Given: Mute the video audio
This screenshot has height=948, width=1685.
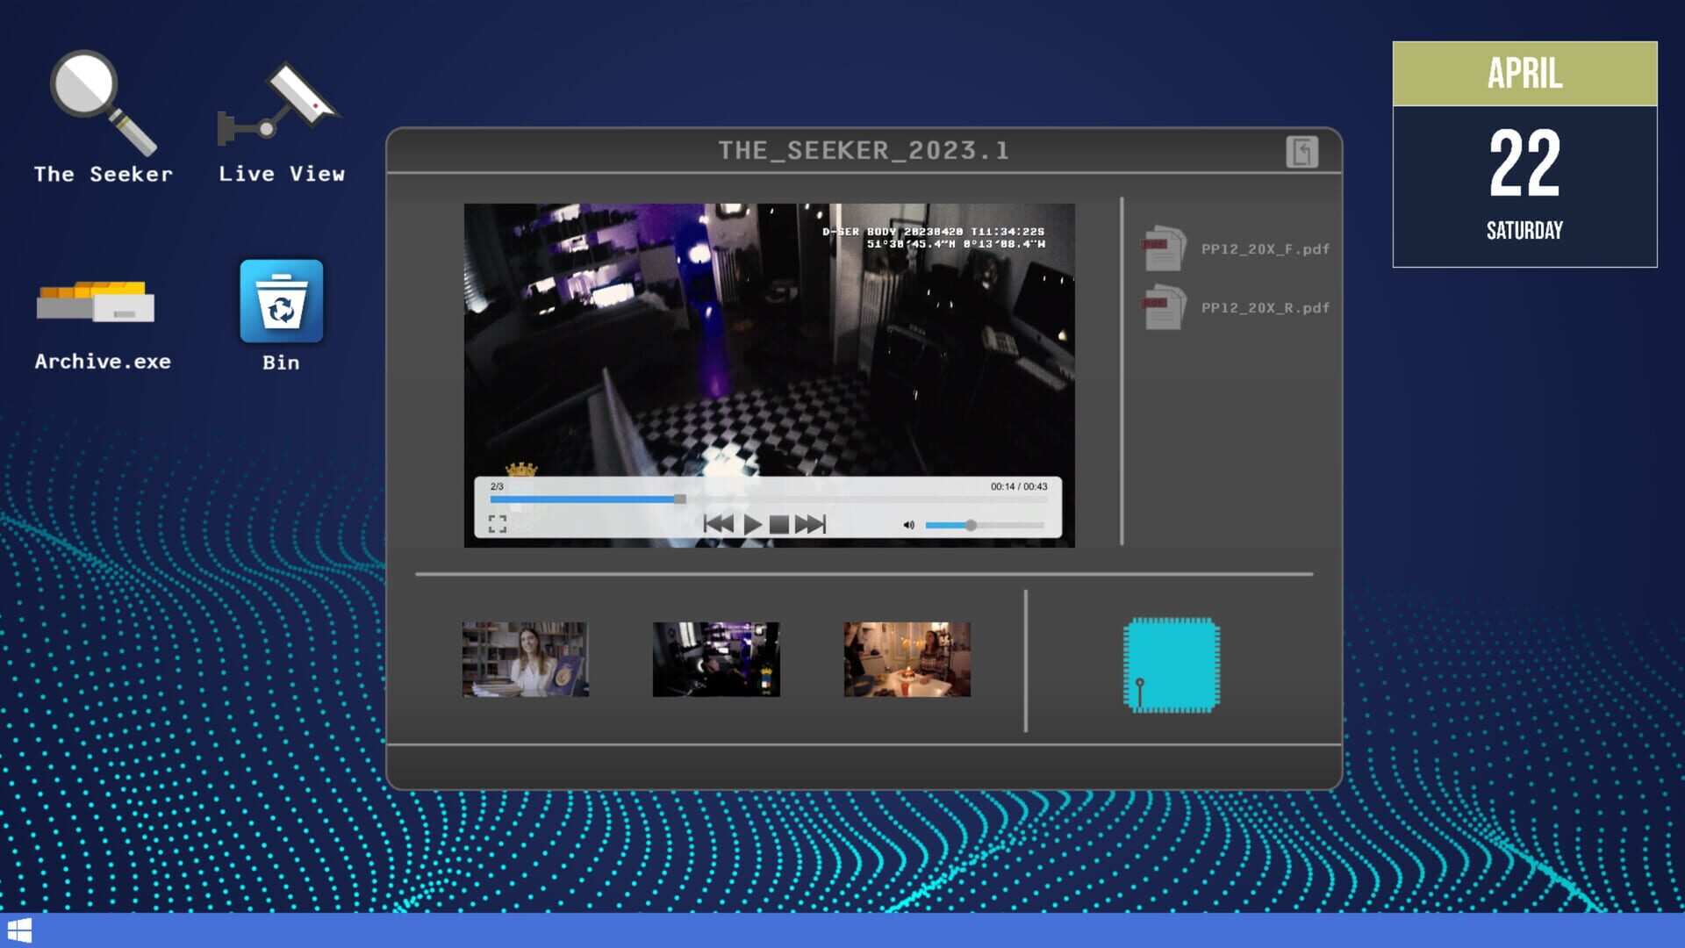Looking at the screenshot, I should [908, 524].
